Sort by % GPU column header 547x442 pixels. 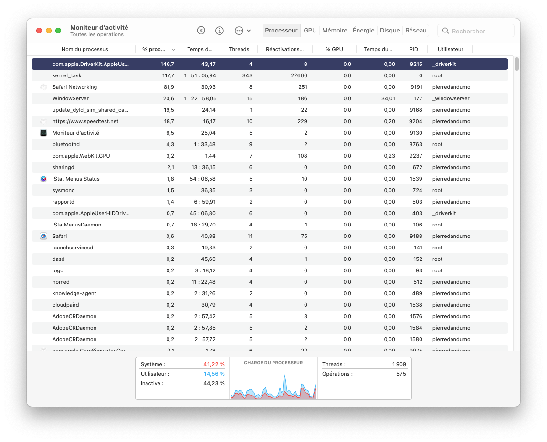[334, 50]
